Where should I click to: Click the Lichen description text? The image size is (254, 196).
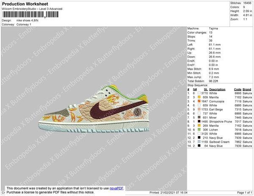click(x=213, y=130)
